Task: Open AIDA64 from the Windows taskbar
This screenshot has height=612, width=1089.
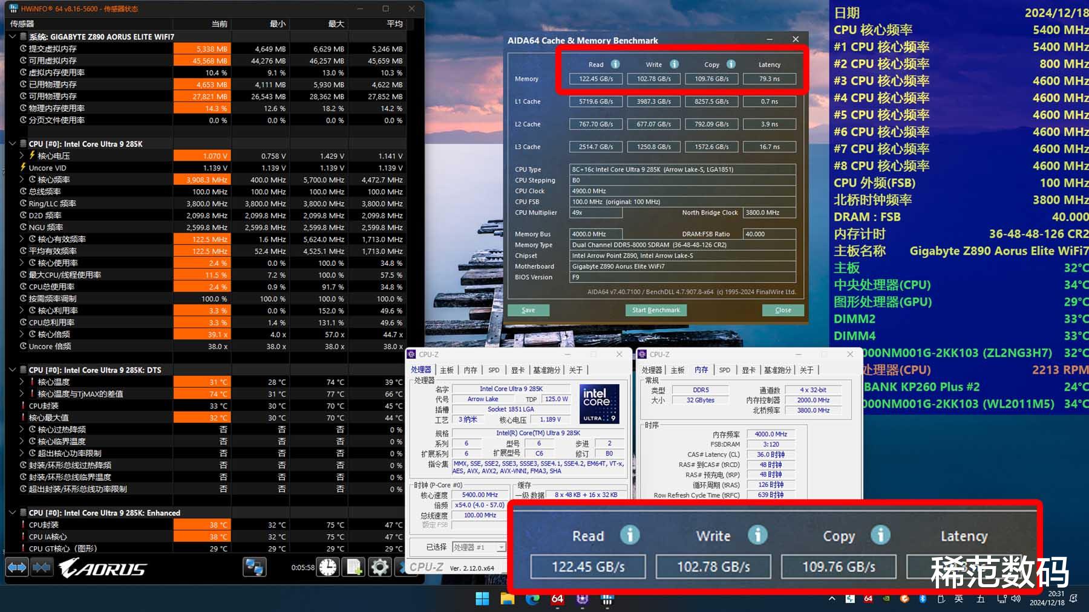Action: click(557, 599)
